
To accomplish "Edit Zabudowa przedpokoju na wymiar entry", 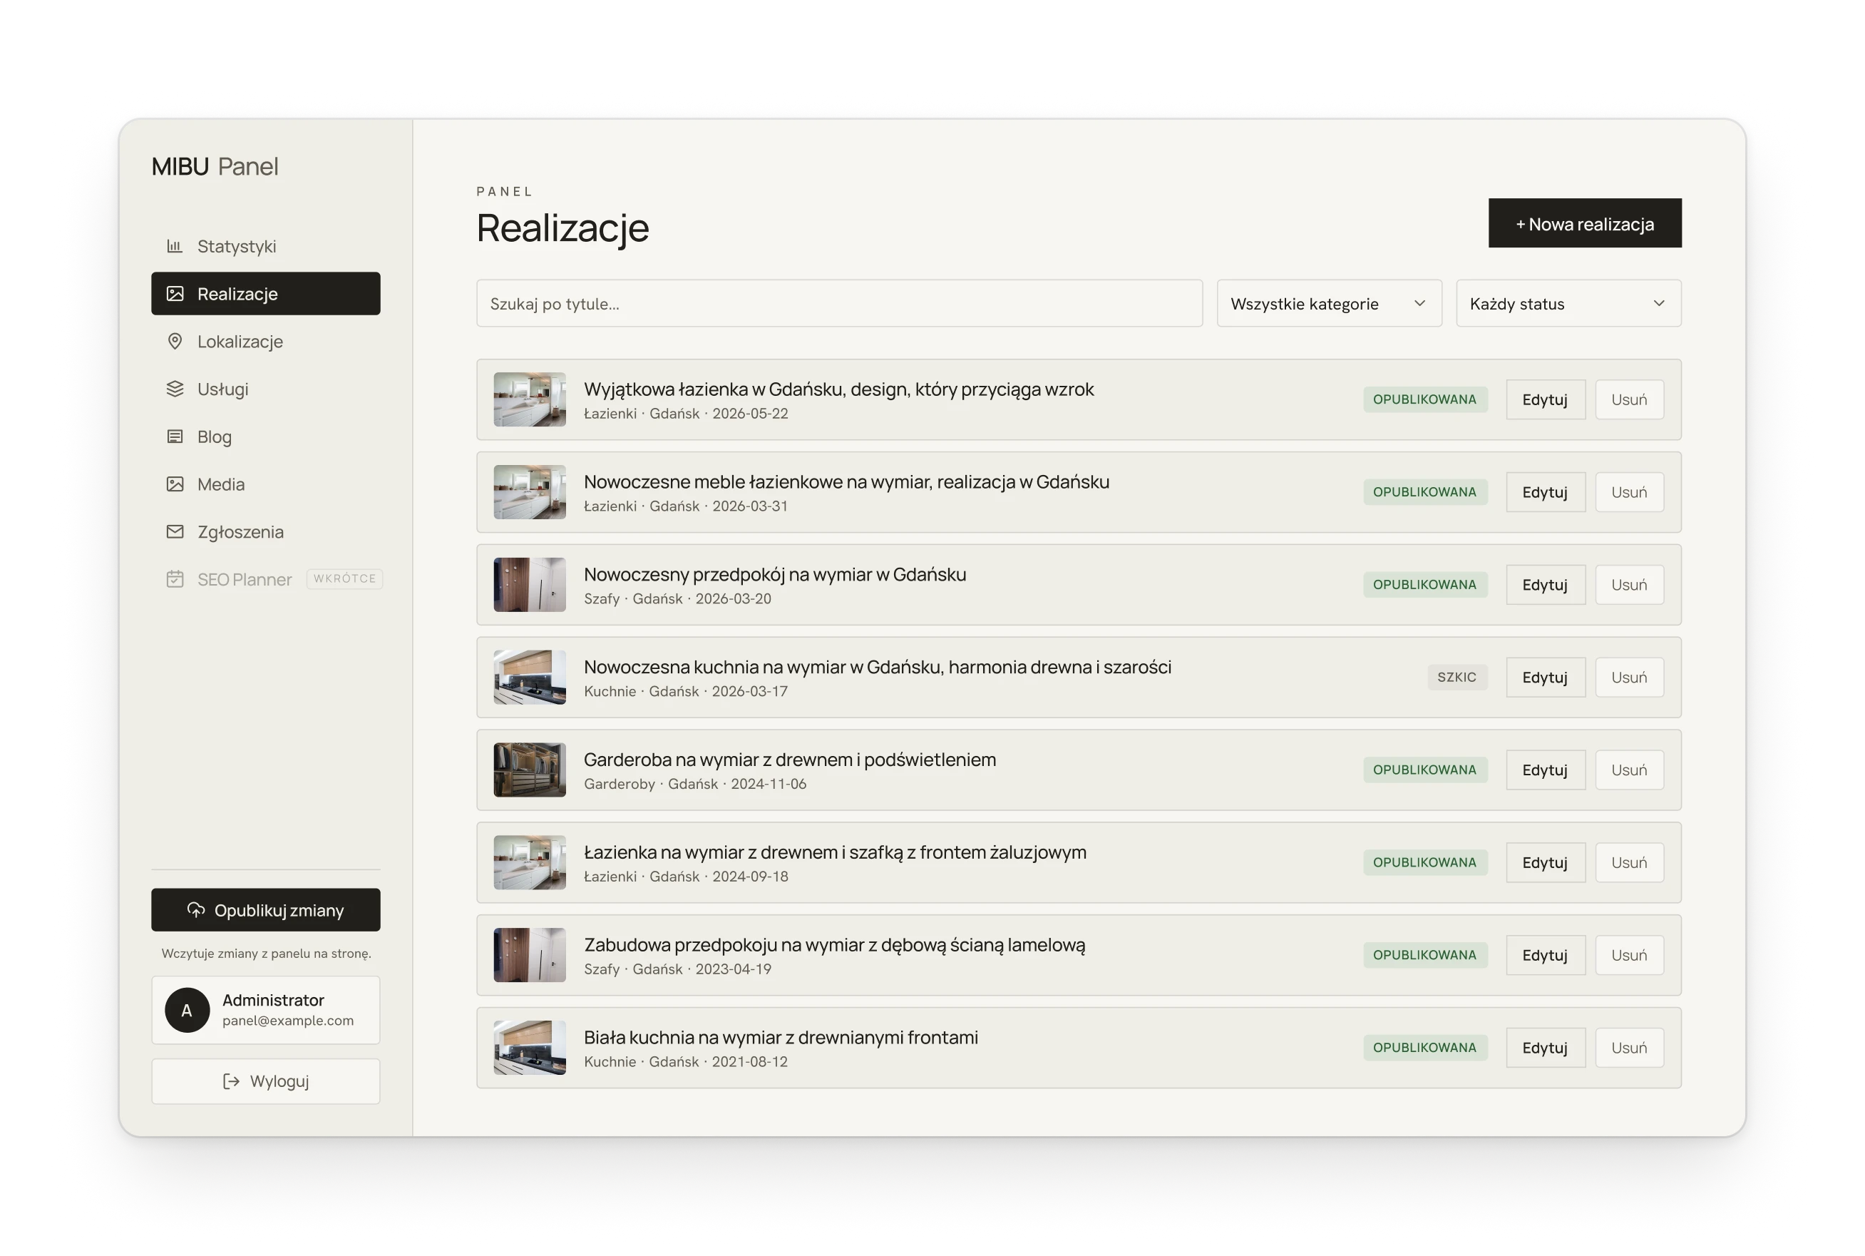I will click(x=1545, y=955).
